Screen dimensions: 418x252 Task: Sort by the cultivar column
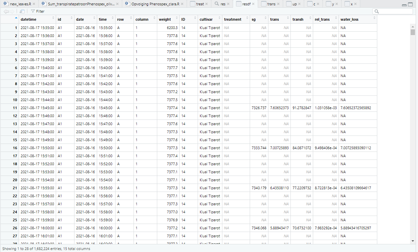click(x=210, y=19)
